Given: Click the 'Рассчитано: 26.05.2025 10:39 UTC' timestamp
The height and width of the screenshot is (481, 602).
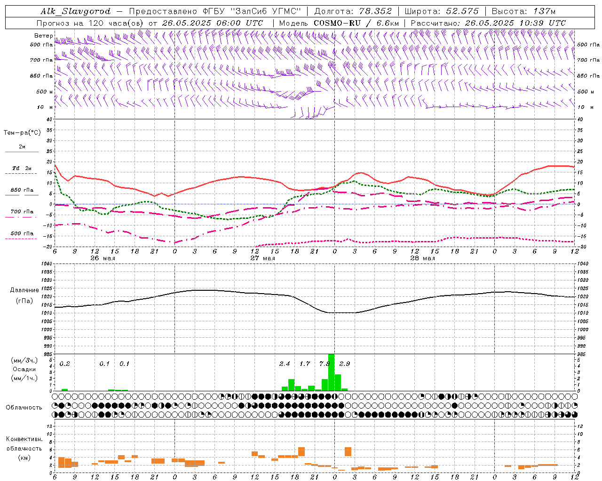Looking at the screenshot, I should [488, 23].
